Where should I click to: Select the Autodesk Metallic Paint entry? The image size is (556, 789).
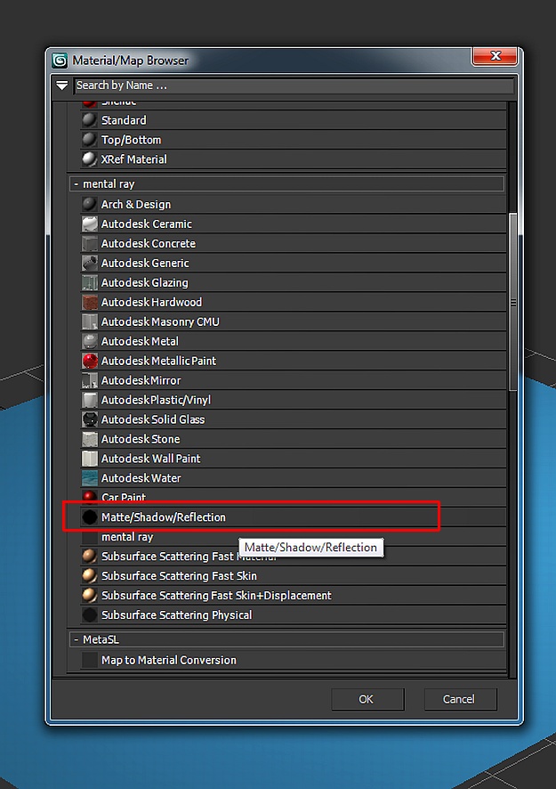(x=294, y=361)
